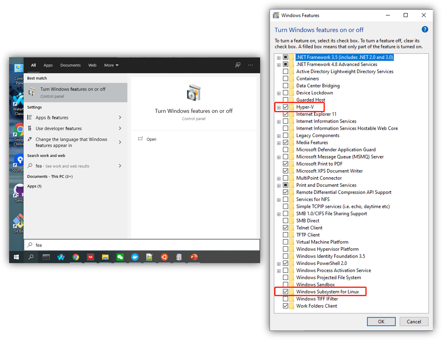Enable Windows Hypervisor Platform checkbox
This screenshot has width=442, height=340.
[285, 249]
